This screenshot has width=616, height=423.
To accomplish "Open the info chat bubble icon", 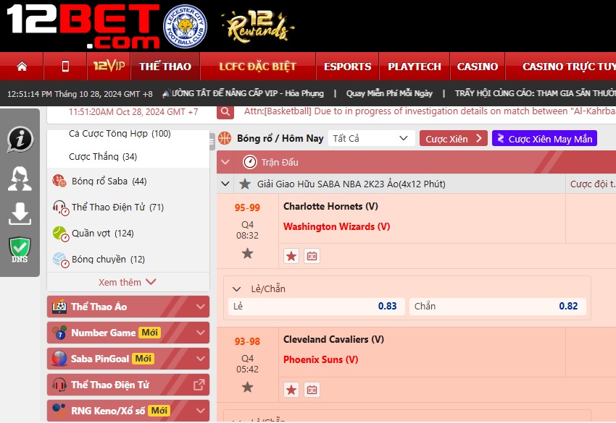I will (20, 139).
